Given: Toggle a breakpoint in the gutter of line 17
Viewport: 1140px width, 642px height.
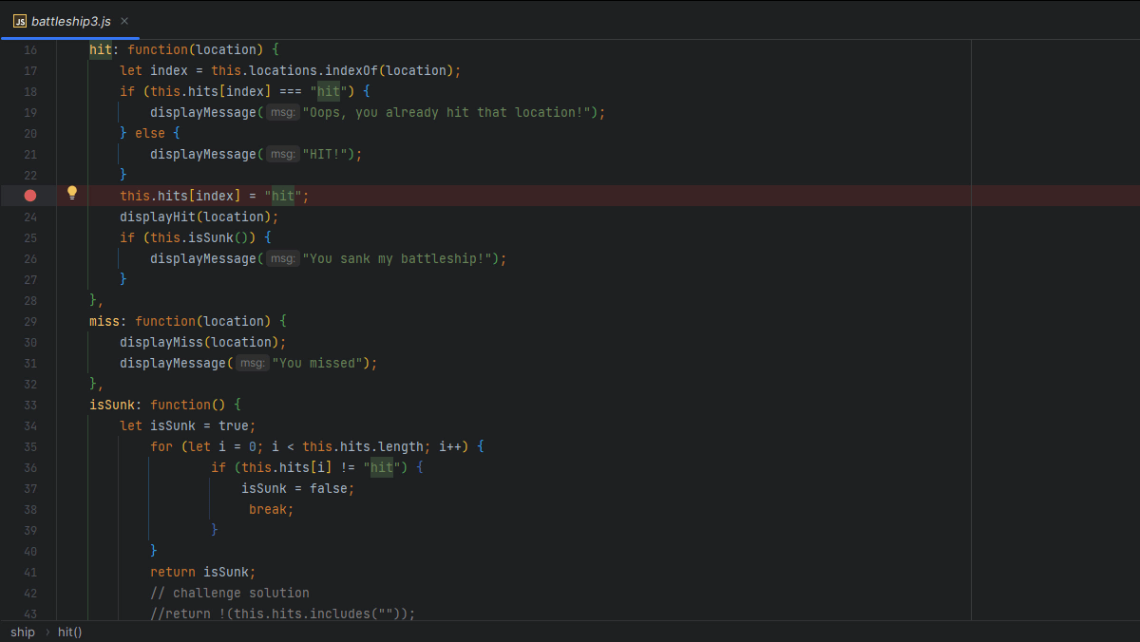Looking at the screenshot, I should [x=30, y=70].
